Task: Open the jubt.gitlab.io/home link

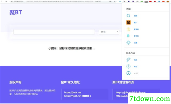Action: tap(131, 92)
